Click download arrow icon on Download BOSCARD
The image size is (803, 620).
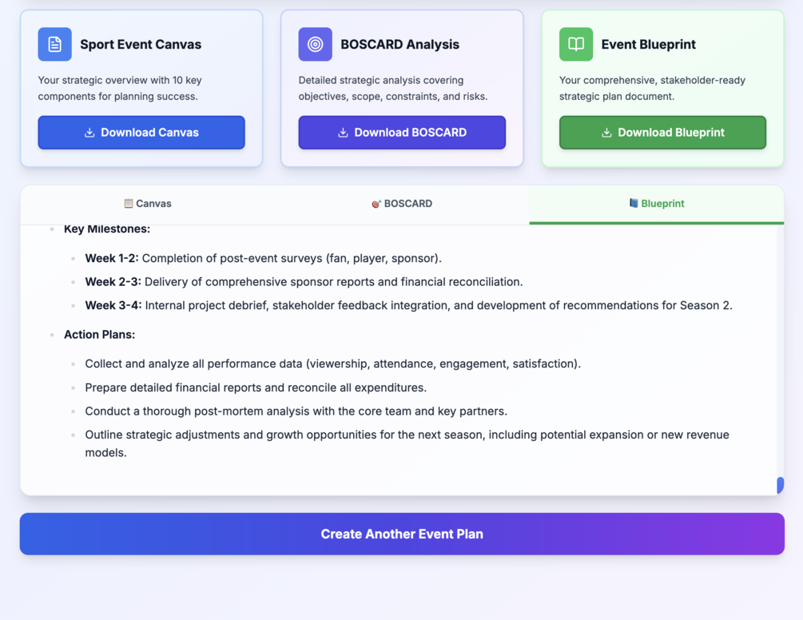point(343,133)
